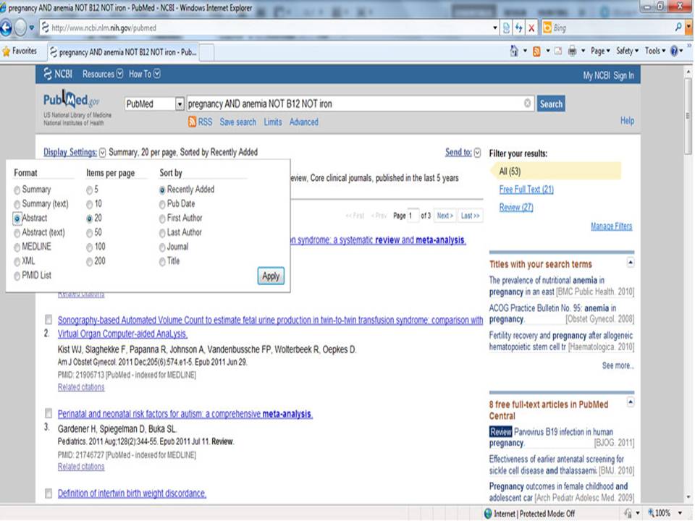Image resolution: width=695 pixels, height=521 pixels.
Task: Open the Bing search provider dropdown arrow
Action: pos(688,27)
